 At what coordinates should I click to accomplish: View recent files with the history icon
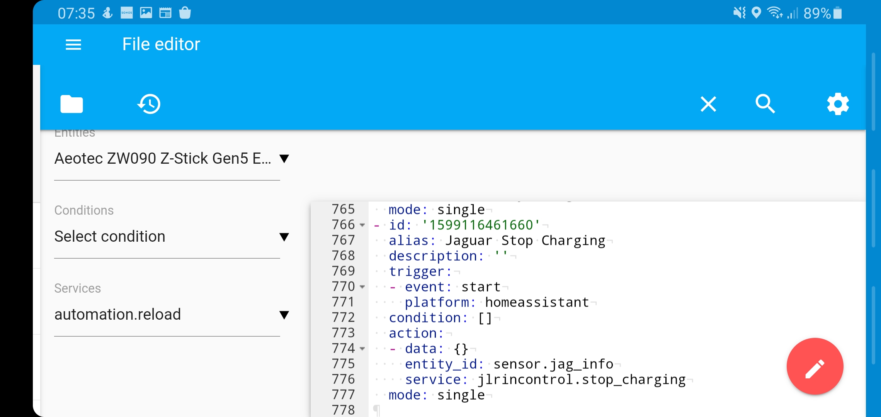[149, 104]
